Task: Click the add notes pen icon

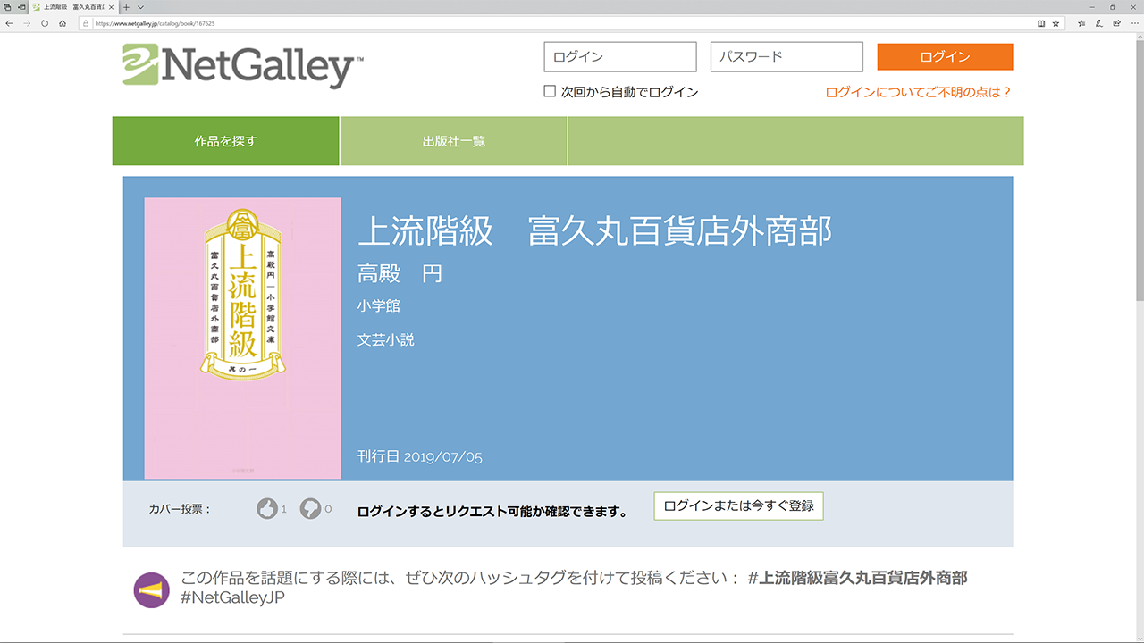Action: pyautogui.click(x=1099, y=23)
